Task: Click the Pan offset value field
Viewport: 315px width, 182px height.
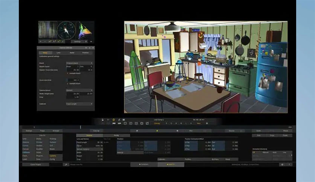Action: 231,142
